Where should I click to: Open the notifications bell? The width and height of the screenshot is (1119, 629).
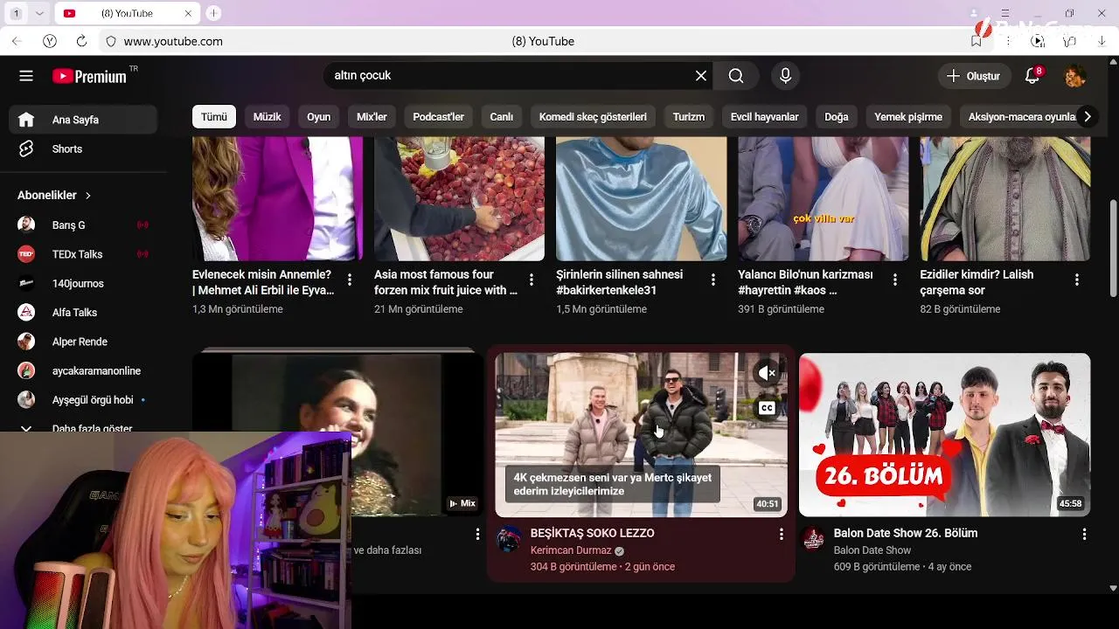(x=1032, y=76)
